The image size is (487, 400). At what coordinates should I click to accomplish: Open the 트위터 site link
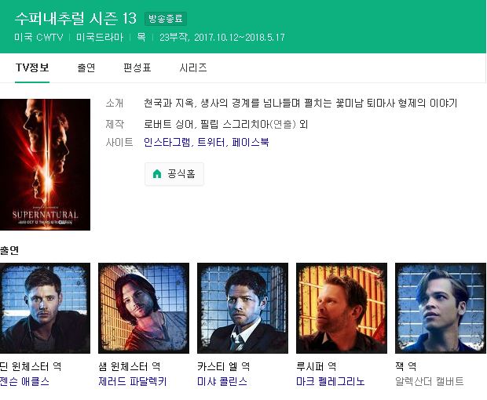click(x=211, y=142)
